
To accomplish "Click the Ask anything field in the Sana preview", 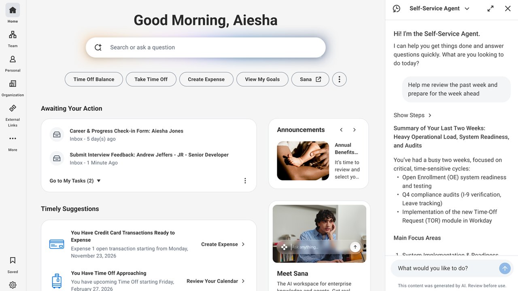I will pos(319,247).
